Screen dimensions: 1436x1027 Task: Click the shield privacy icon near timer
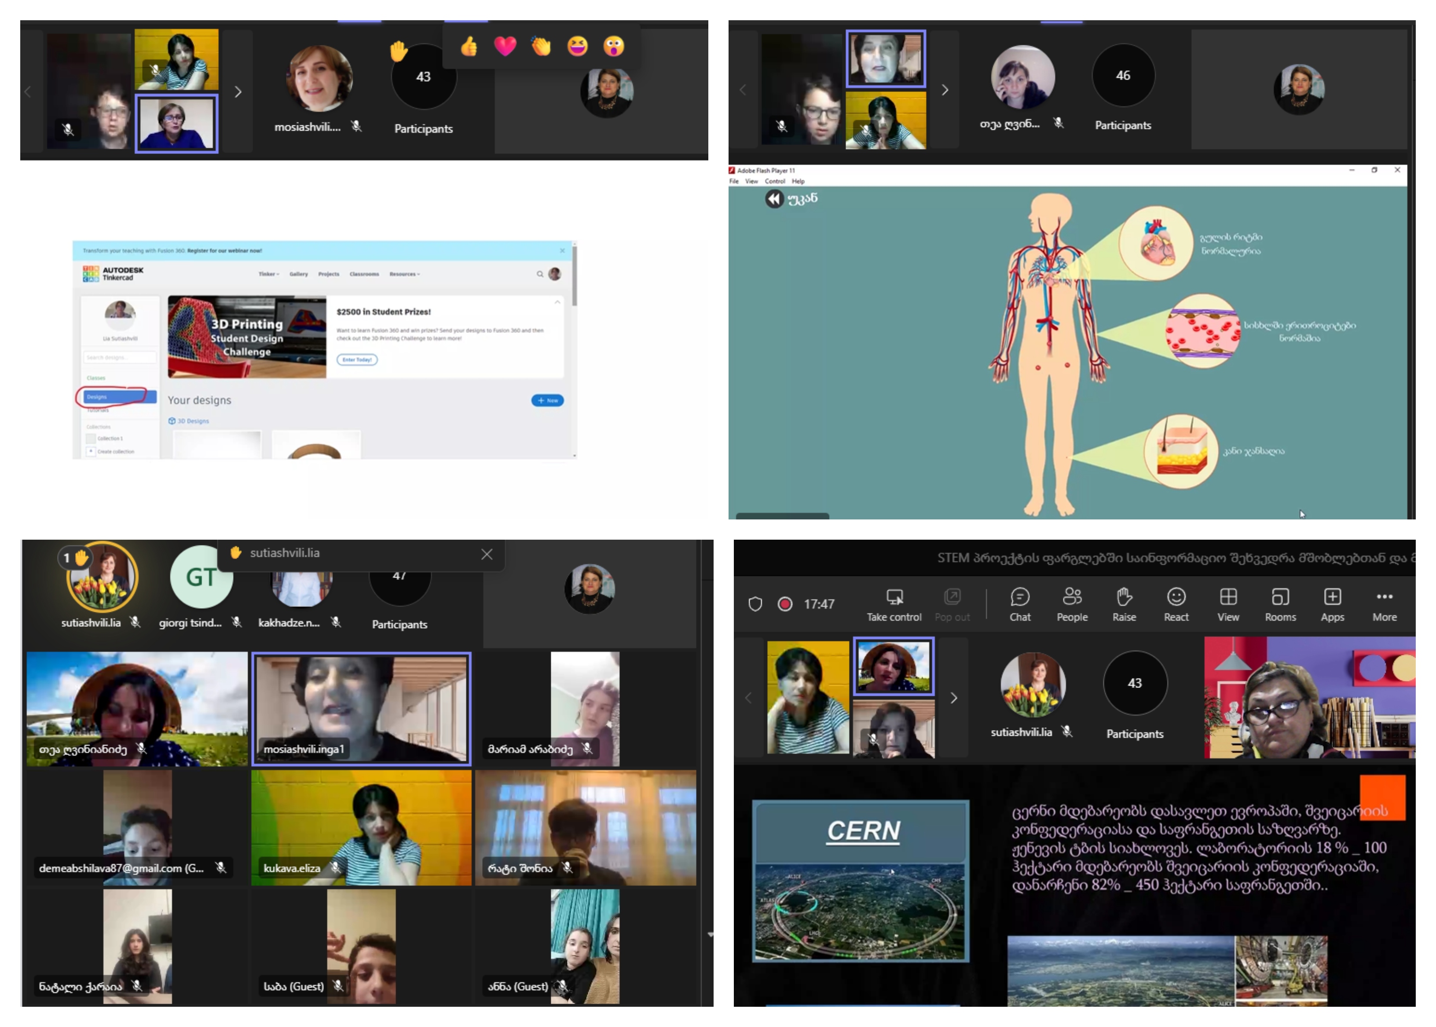[x=755, y=604]
